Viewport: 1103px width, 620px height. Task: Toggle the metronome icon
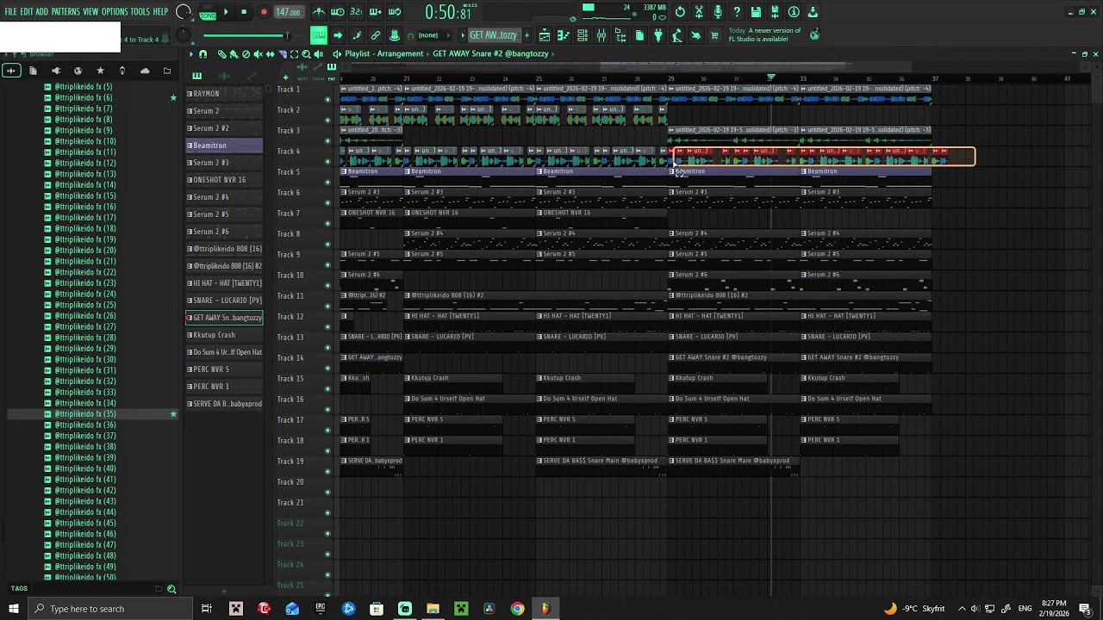point(319,12)
